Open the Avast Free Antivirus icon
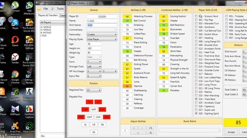The width and height of the screenshot is (247, 138). [15, 129]
